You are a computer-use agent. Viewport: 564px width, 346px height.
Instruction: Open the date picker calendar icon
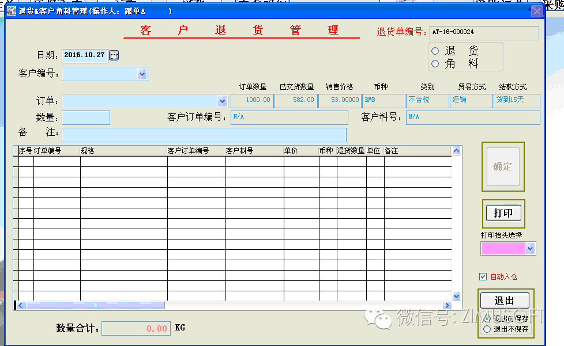coord(114,55)
